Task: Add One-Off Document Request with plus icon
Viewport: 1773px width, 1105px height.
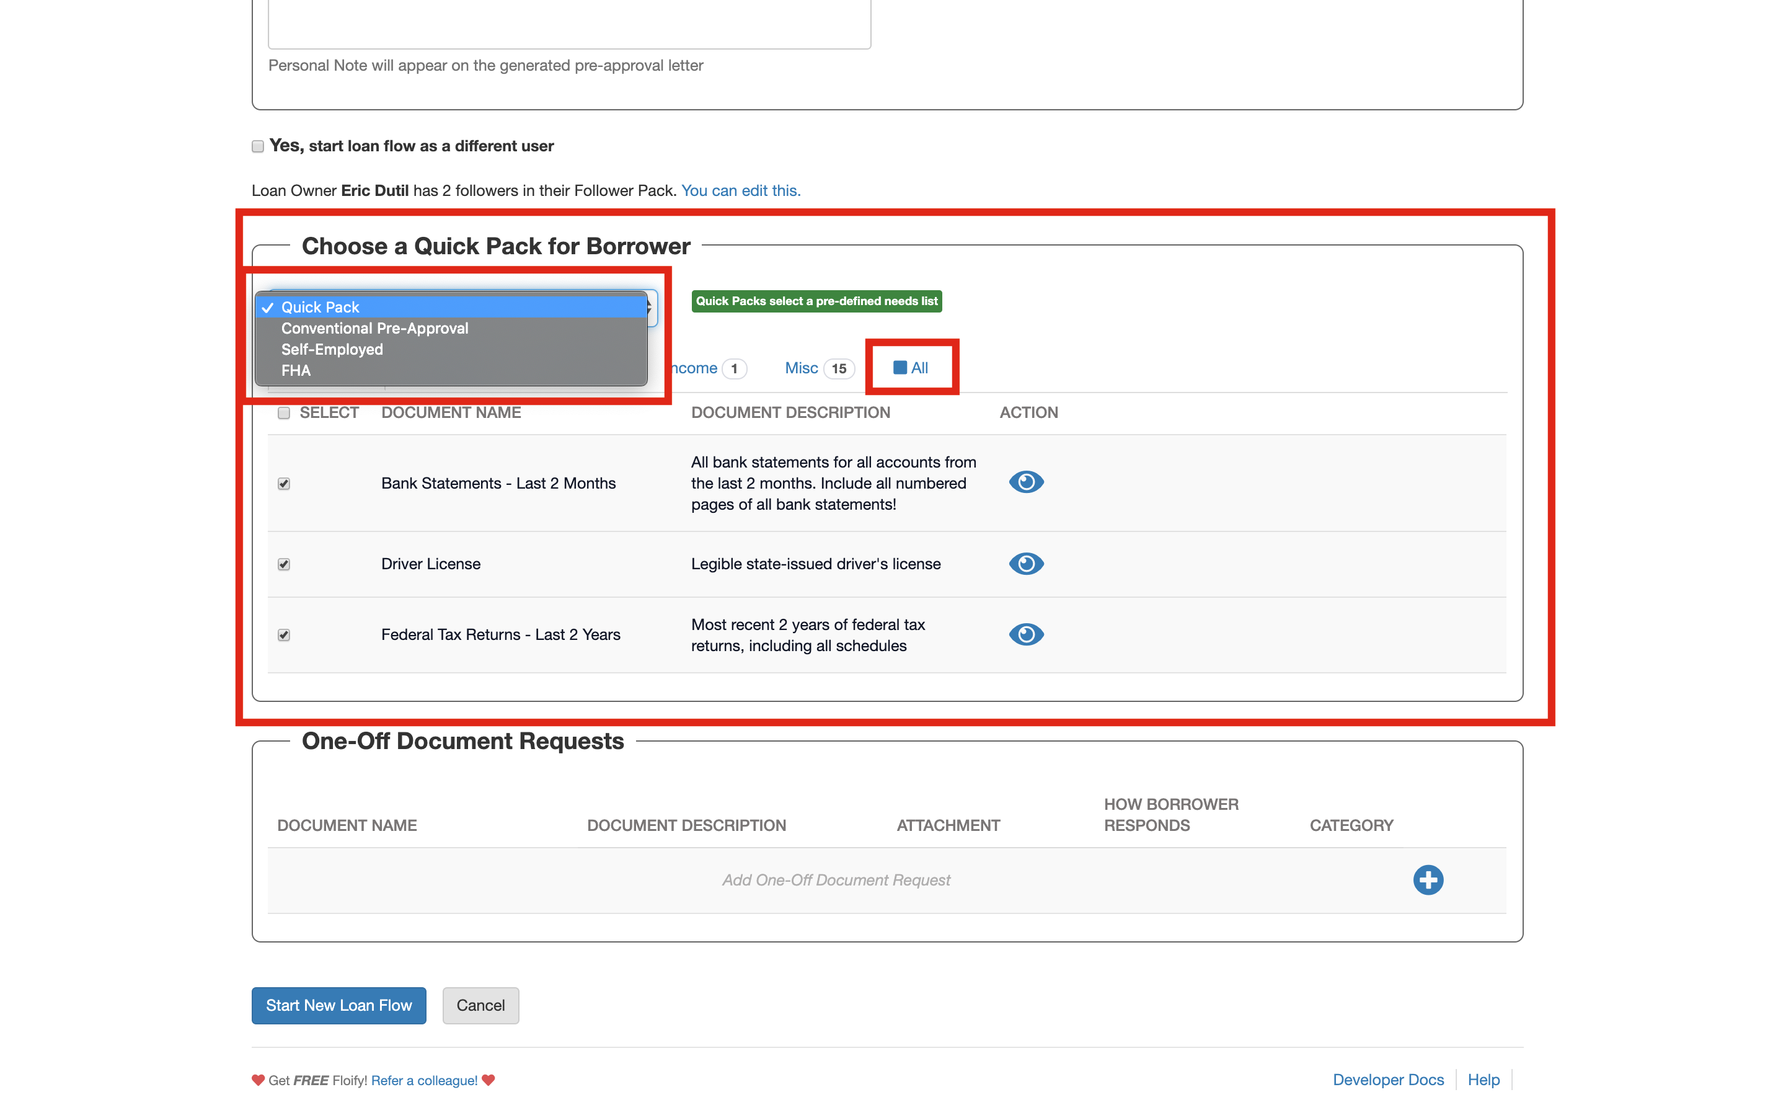Action: pyautogui.click(x=1428, y=880)
